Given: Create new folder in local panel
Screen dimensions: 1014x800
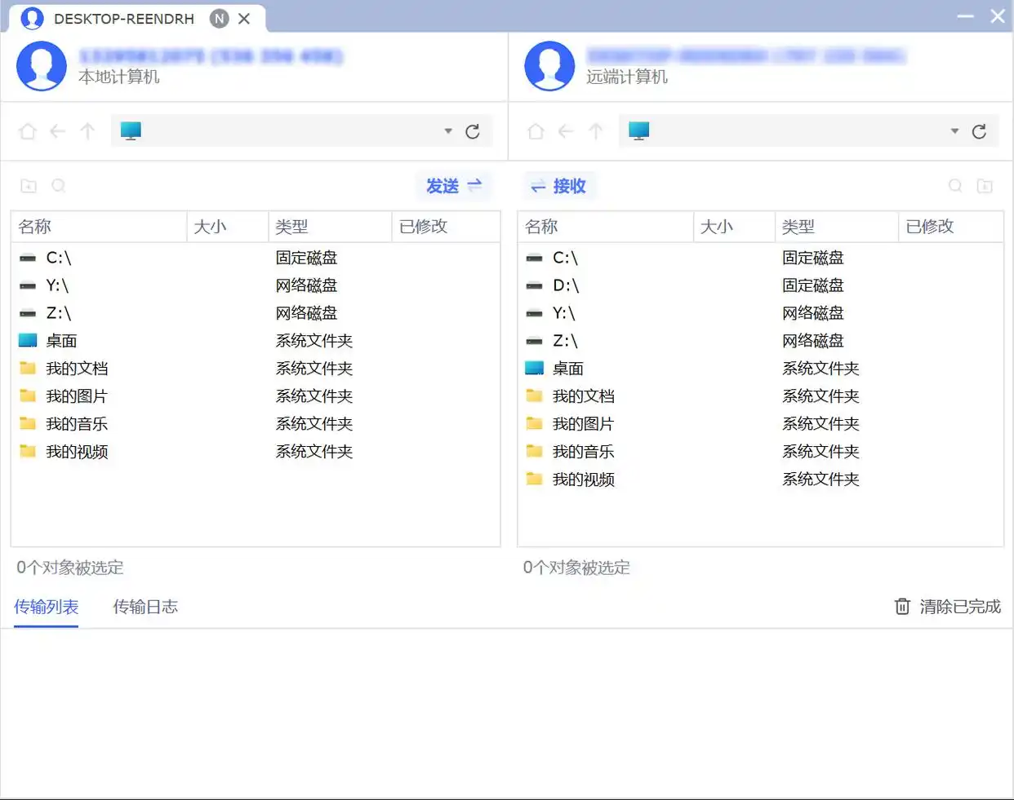Looking at the screenshot, I should pos(29,186).
